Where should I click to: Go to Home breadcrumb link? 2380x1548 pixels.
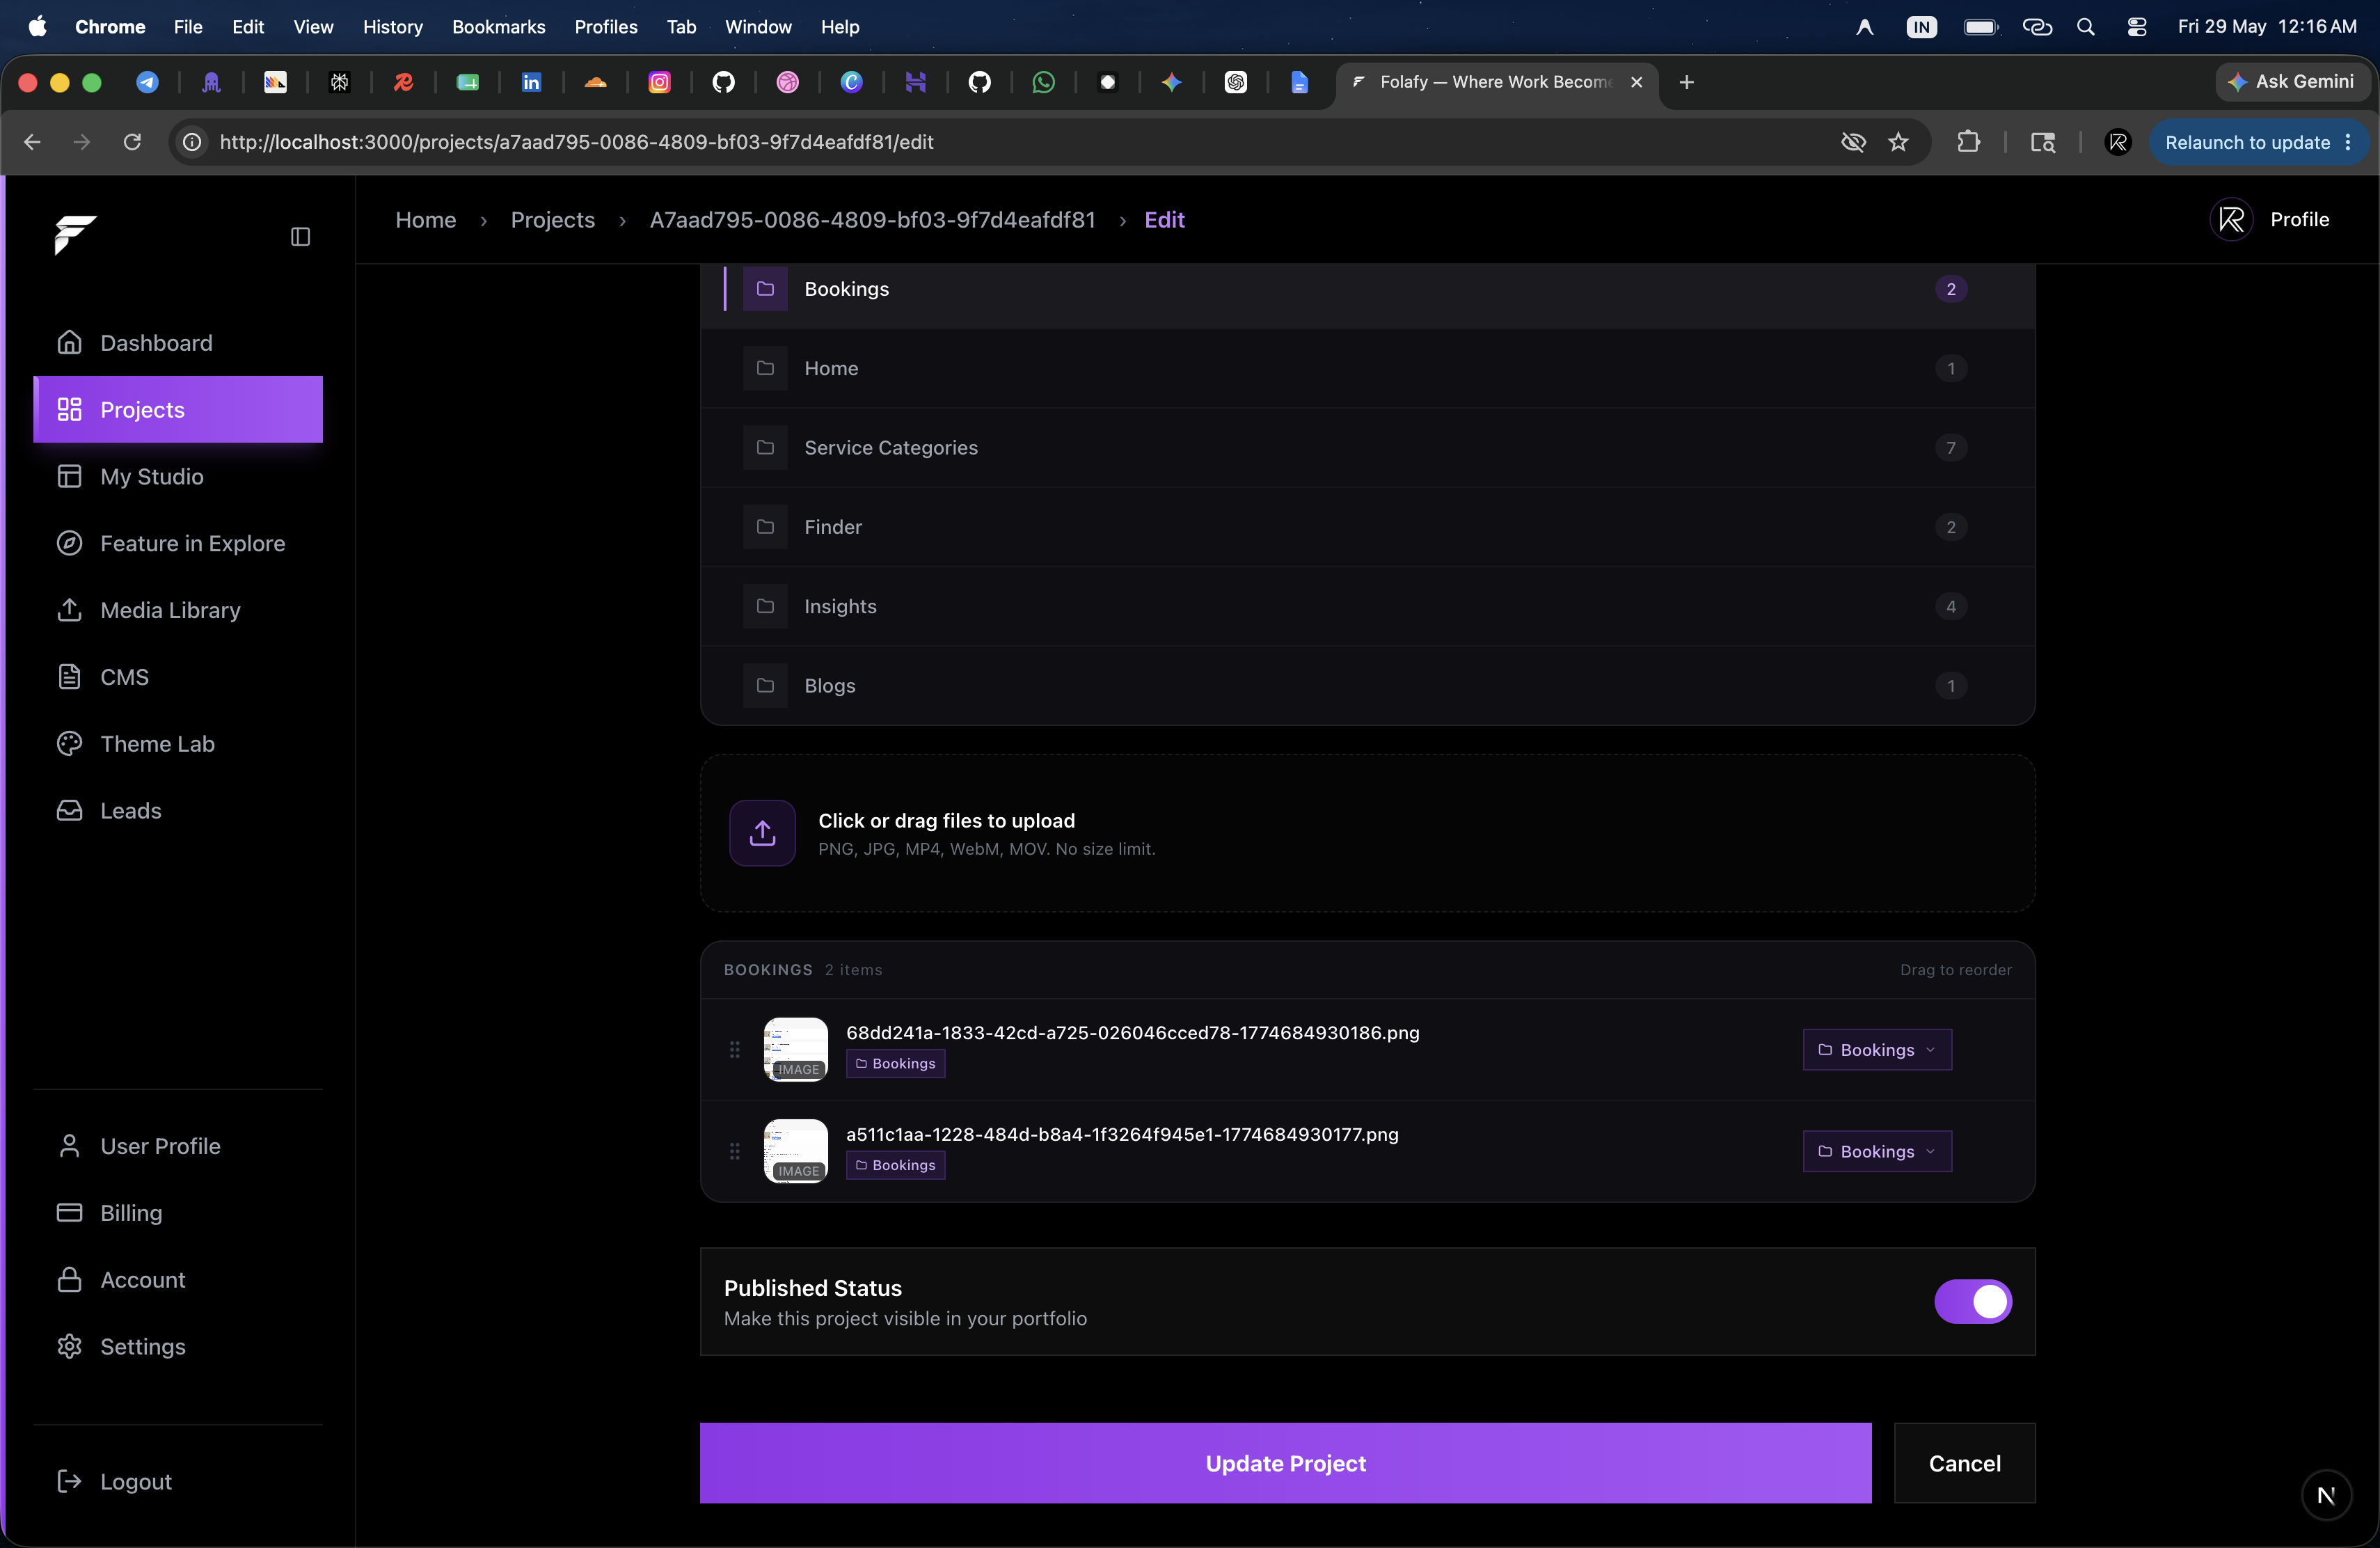[x=426, y=220]
